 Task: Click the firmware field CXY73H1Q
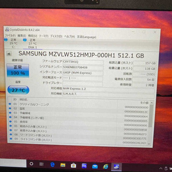point(83,62)
